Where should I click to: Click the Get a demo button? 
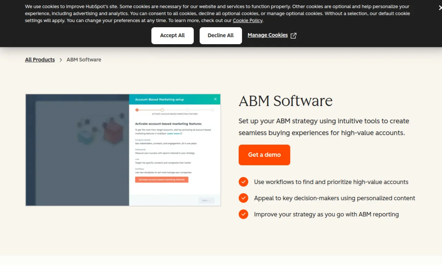pos(265,155)
